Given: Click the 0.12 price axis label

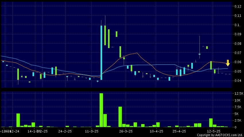Looking at the screenshot, I should [x=238, y=6].
